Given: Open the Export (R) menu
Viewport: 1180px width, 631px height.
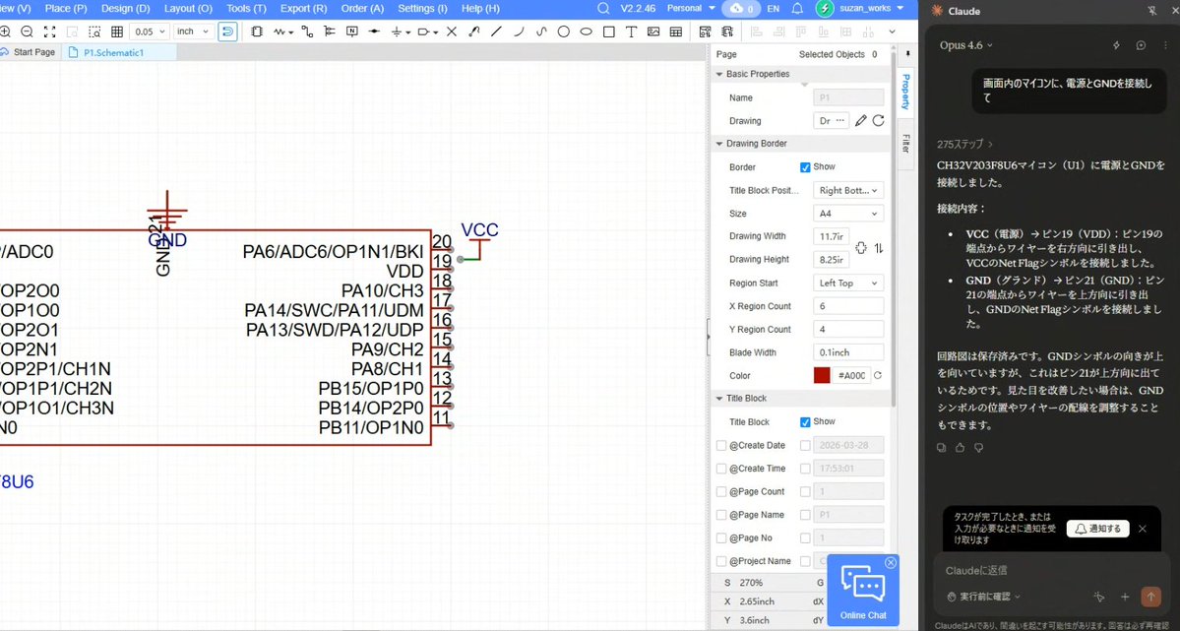Looking at the screenshot, I should tap(303, 8).
